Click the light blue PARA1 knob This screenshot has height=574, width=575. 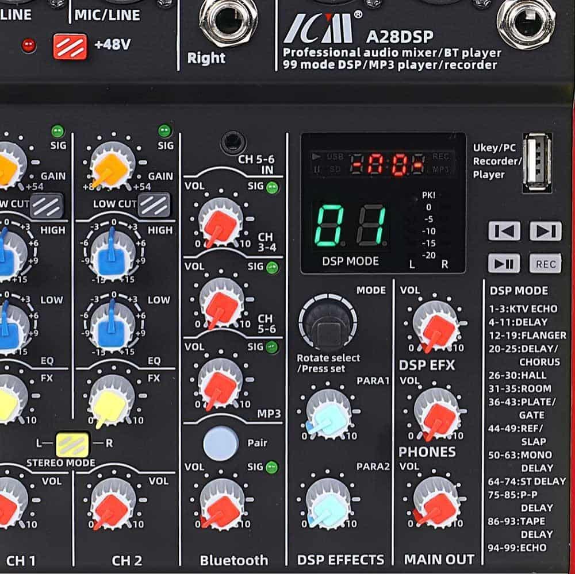[x=328, y=413]
